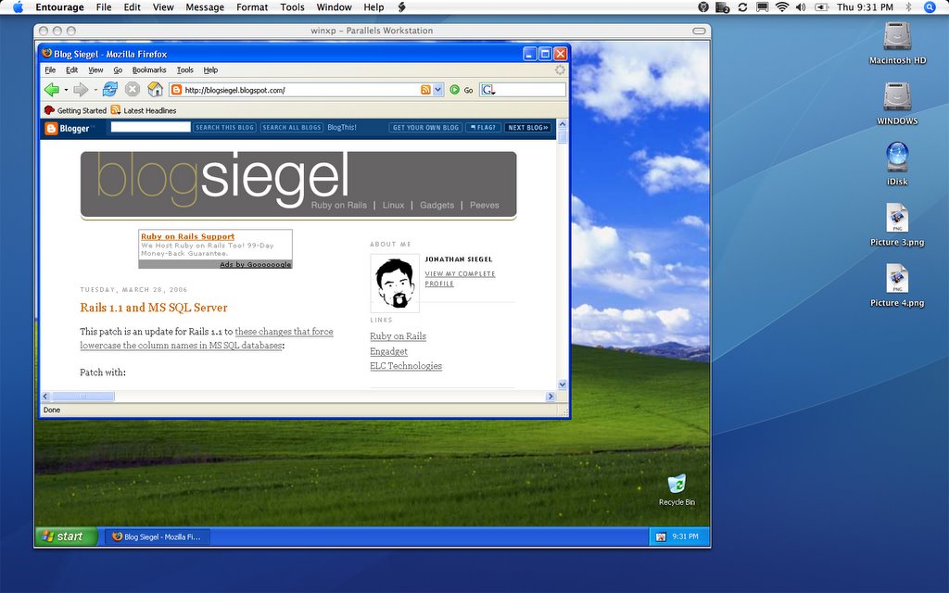Click the menu bar clock Thu 9:31 PM
Viewport: 949px width, 593px height.
tap(865, 7)
